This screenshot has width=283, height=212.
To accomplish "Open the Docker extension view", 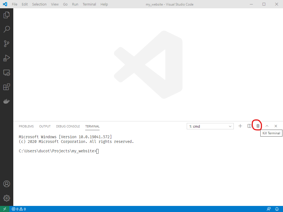I will (6, 101).
